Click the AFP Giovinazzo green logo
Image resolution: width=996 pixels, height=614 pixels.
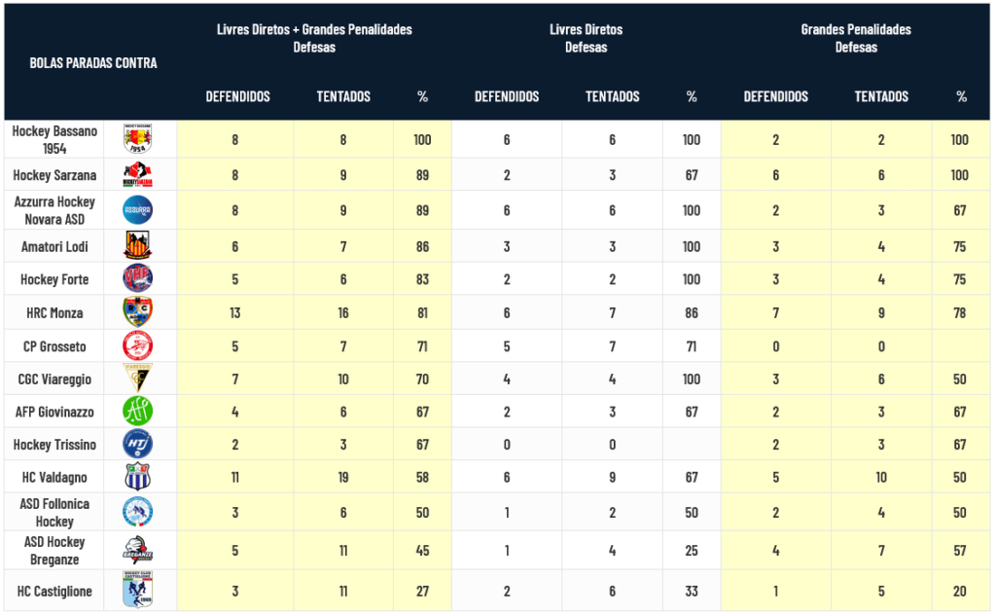pyautogui.click(x=138, y=412)
